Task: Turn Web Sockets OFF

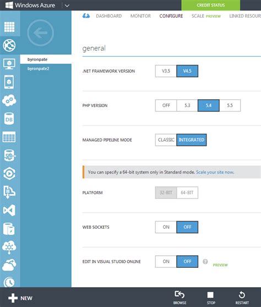Action: tap(187, 227)
